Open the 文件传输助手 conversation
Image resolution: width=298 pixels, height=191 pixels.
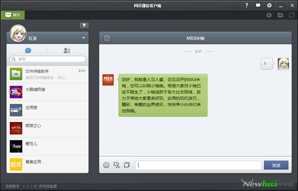pyautogui.click(x=48, y=74)
